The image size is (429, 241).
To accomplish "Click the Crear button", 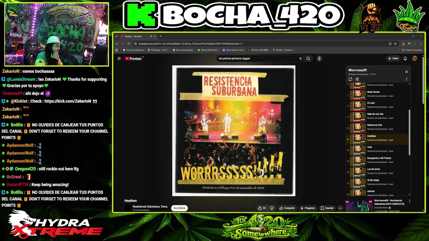I will pos(393,59).
